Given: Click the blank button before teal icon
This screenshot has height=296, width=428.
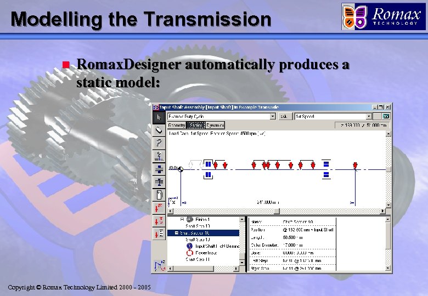Looking at the screenshot, I should [x=377, y=116].
